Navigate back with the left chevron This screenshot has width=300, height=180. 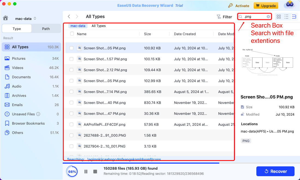pyautogui.click(x=69, y=16)
